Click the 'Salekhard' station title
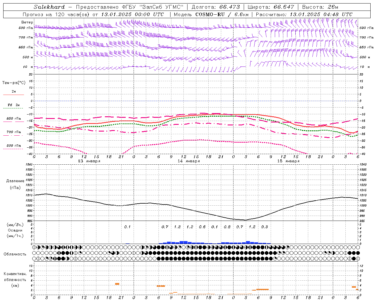375x300 pixels. tap(49, 7)
